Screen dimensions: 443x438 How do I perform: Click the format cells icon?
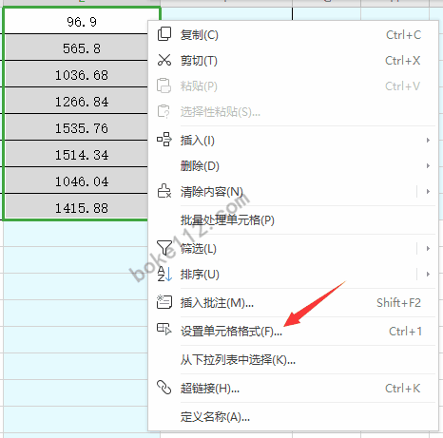coord(164,330)
